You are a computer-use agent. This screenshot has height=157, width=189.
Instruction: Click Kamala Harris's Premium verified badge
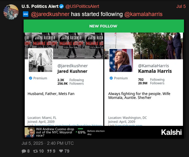pos(111,78)
